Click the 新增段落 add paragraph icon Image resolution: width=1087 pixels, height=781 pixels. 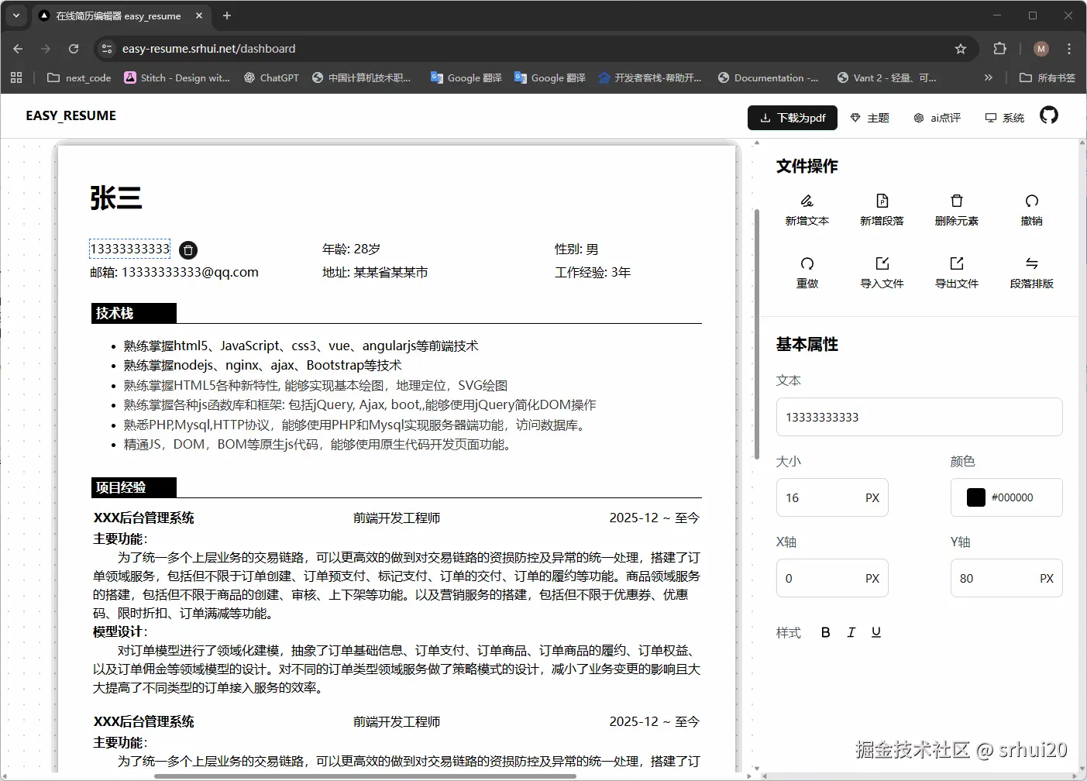[x=882, y=201]
